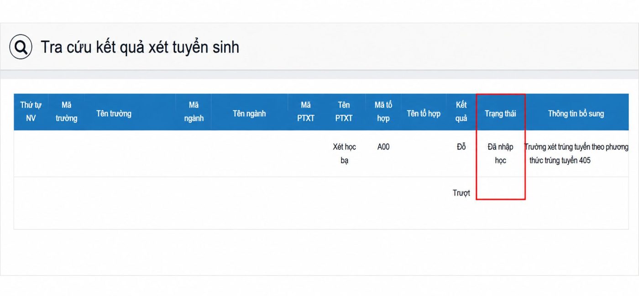The width and height of the screenshot is (639, 296).
Task: Click the 'Mã trường' column header
Action: (66, 112)
